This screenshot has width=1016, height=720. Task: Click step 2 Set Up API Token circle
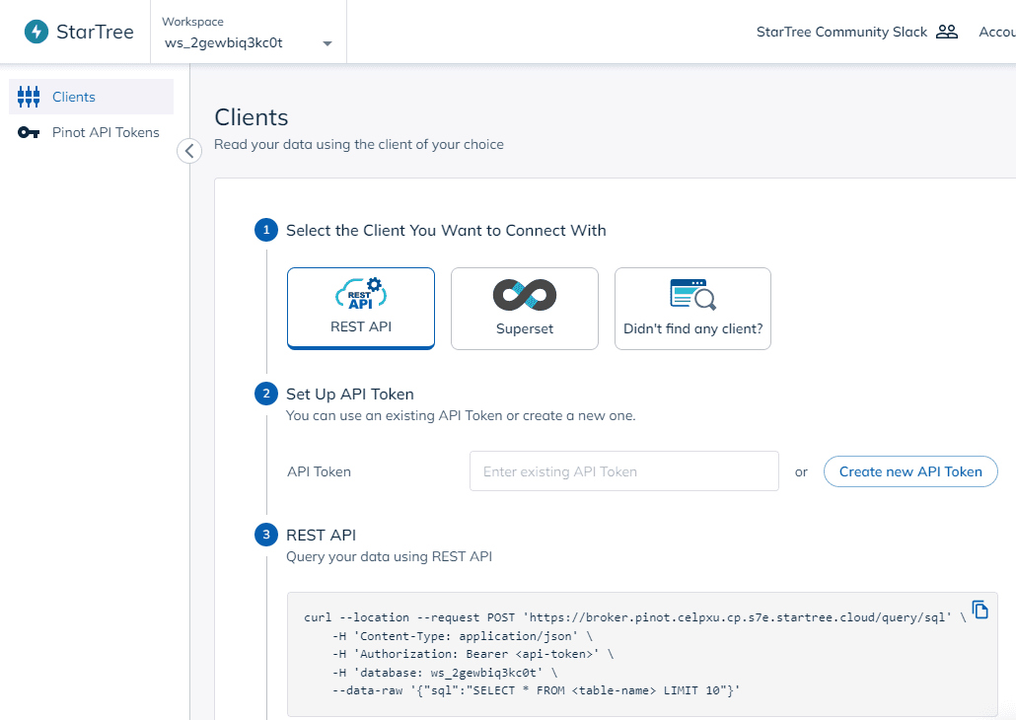tap(265, 393)
